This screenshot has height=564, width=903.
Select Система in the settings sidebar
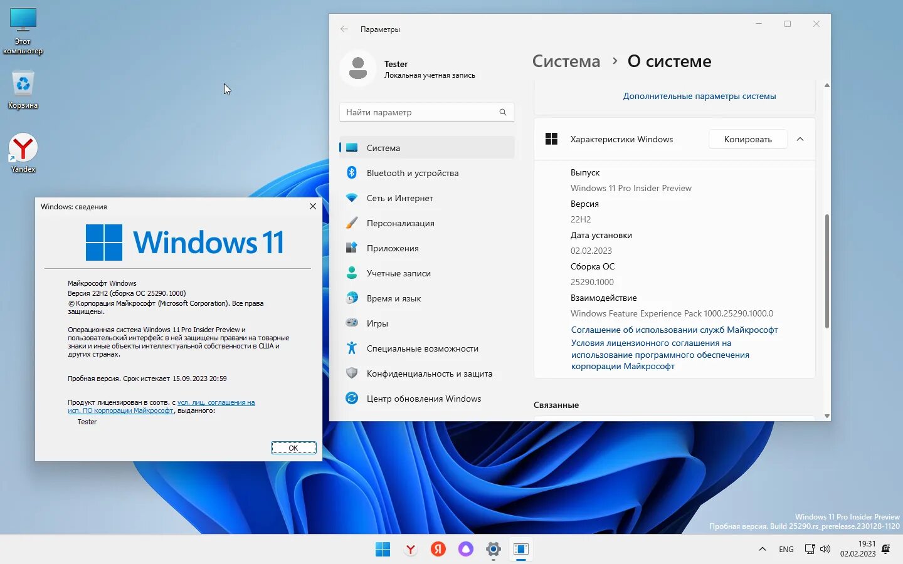pos(427,148)
